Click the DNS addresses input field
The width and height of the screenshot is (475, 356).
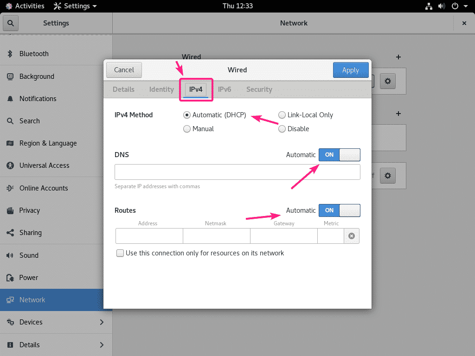click(237, 172)
